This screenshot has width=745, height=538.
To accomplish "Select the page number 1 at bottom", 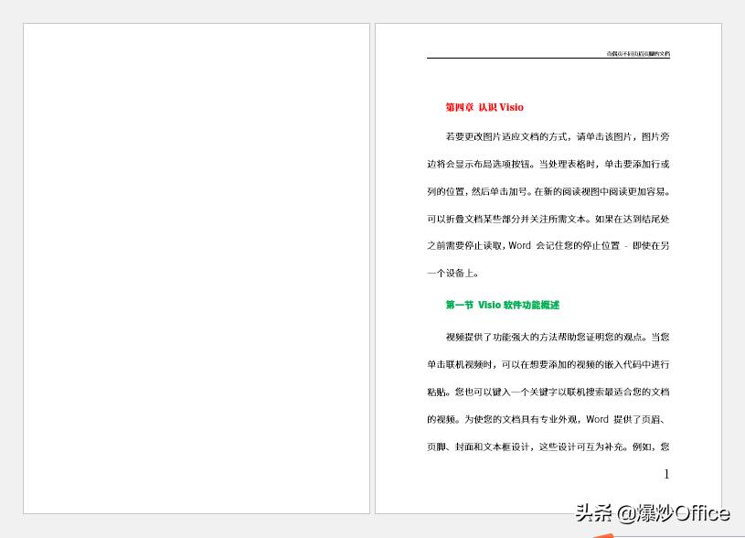I will [x=666, y=474].
